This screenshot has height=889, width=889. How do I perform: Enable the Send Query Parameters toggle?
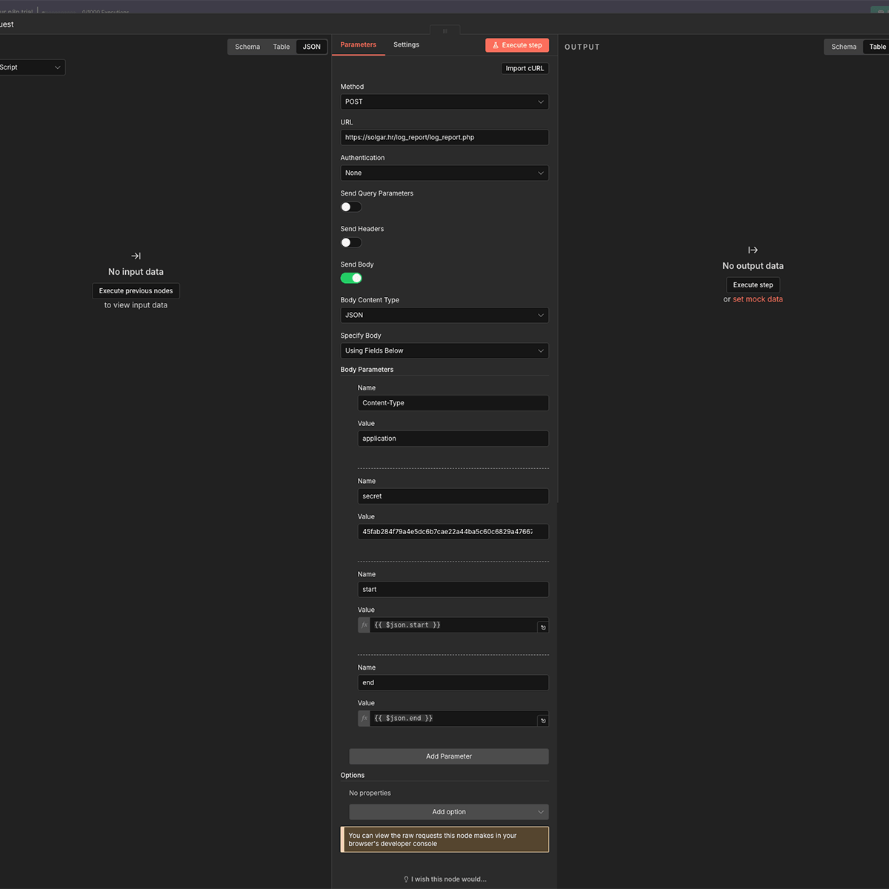click(x=351, y=207)
